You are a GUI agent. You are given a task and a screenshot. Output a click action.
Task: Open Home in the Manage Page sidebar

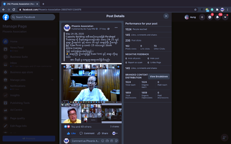[x=29, y=41]
